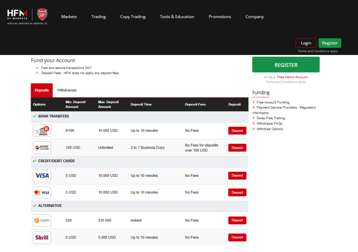
Task: Click the Mastercard VISA combined logo
Action: pyautogui.click(x=42, y=193)
